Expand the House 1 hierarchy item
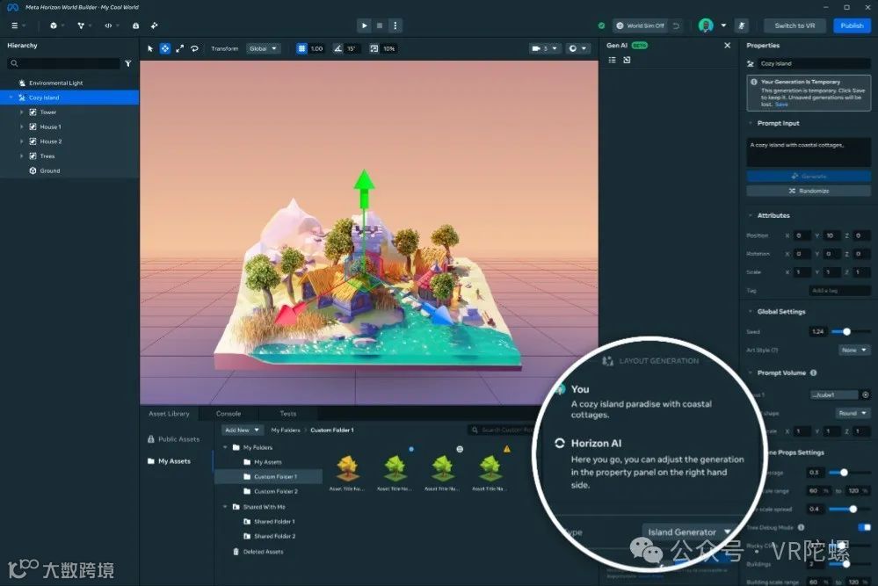 point(22,127)
